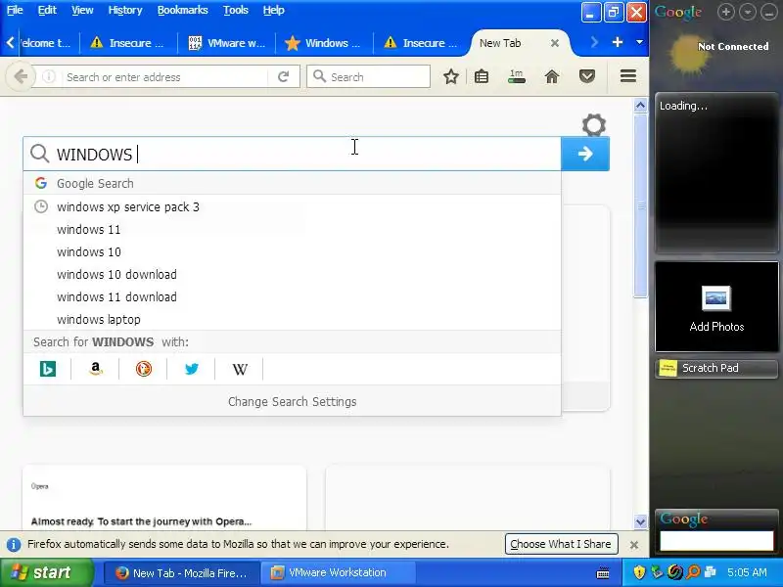Search with the Twitter bird icon
Viewport: 783px width, 587px height.
pyautogui.click(x=191, y=369)
